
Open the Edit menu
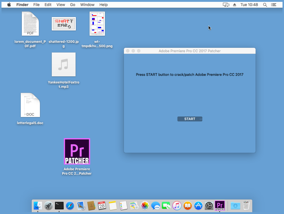point(48,5)
